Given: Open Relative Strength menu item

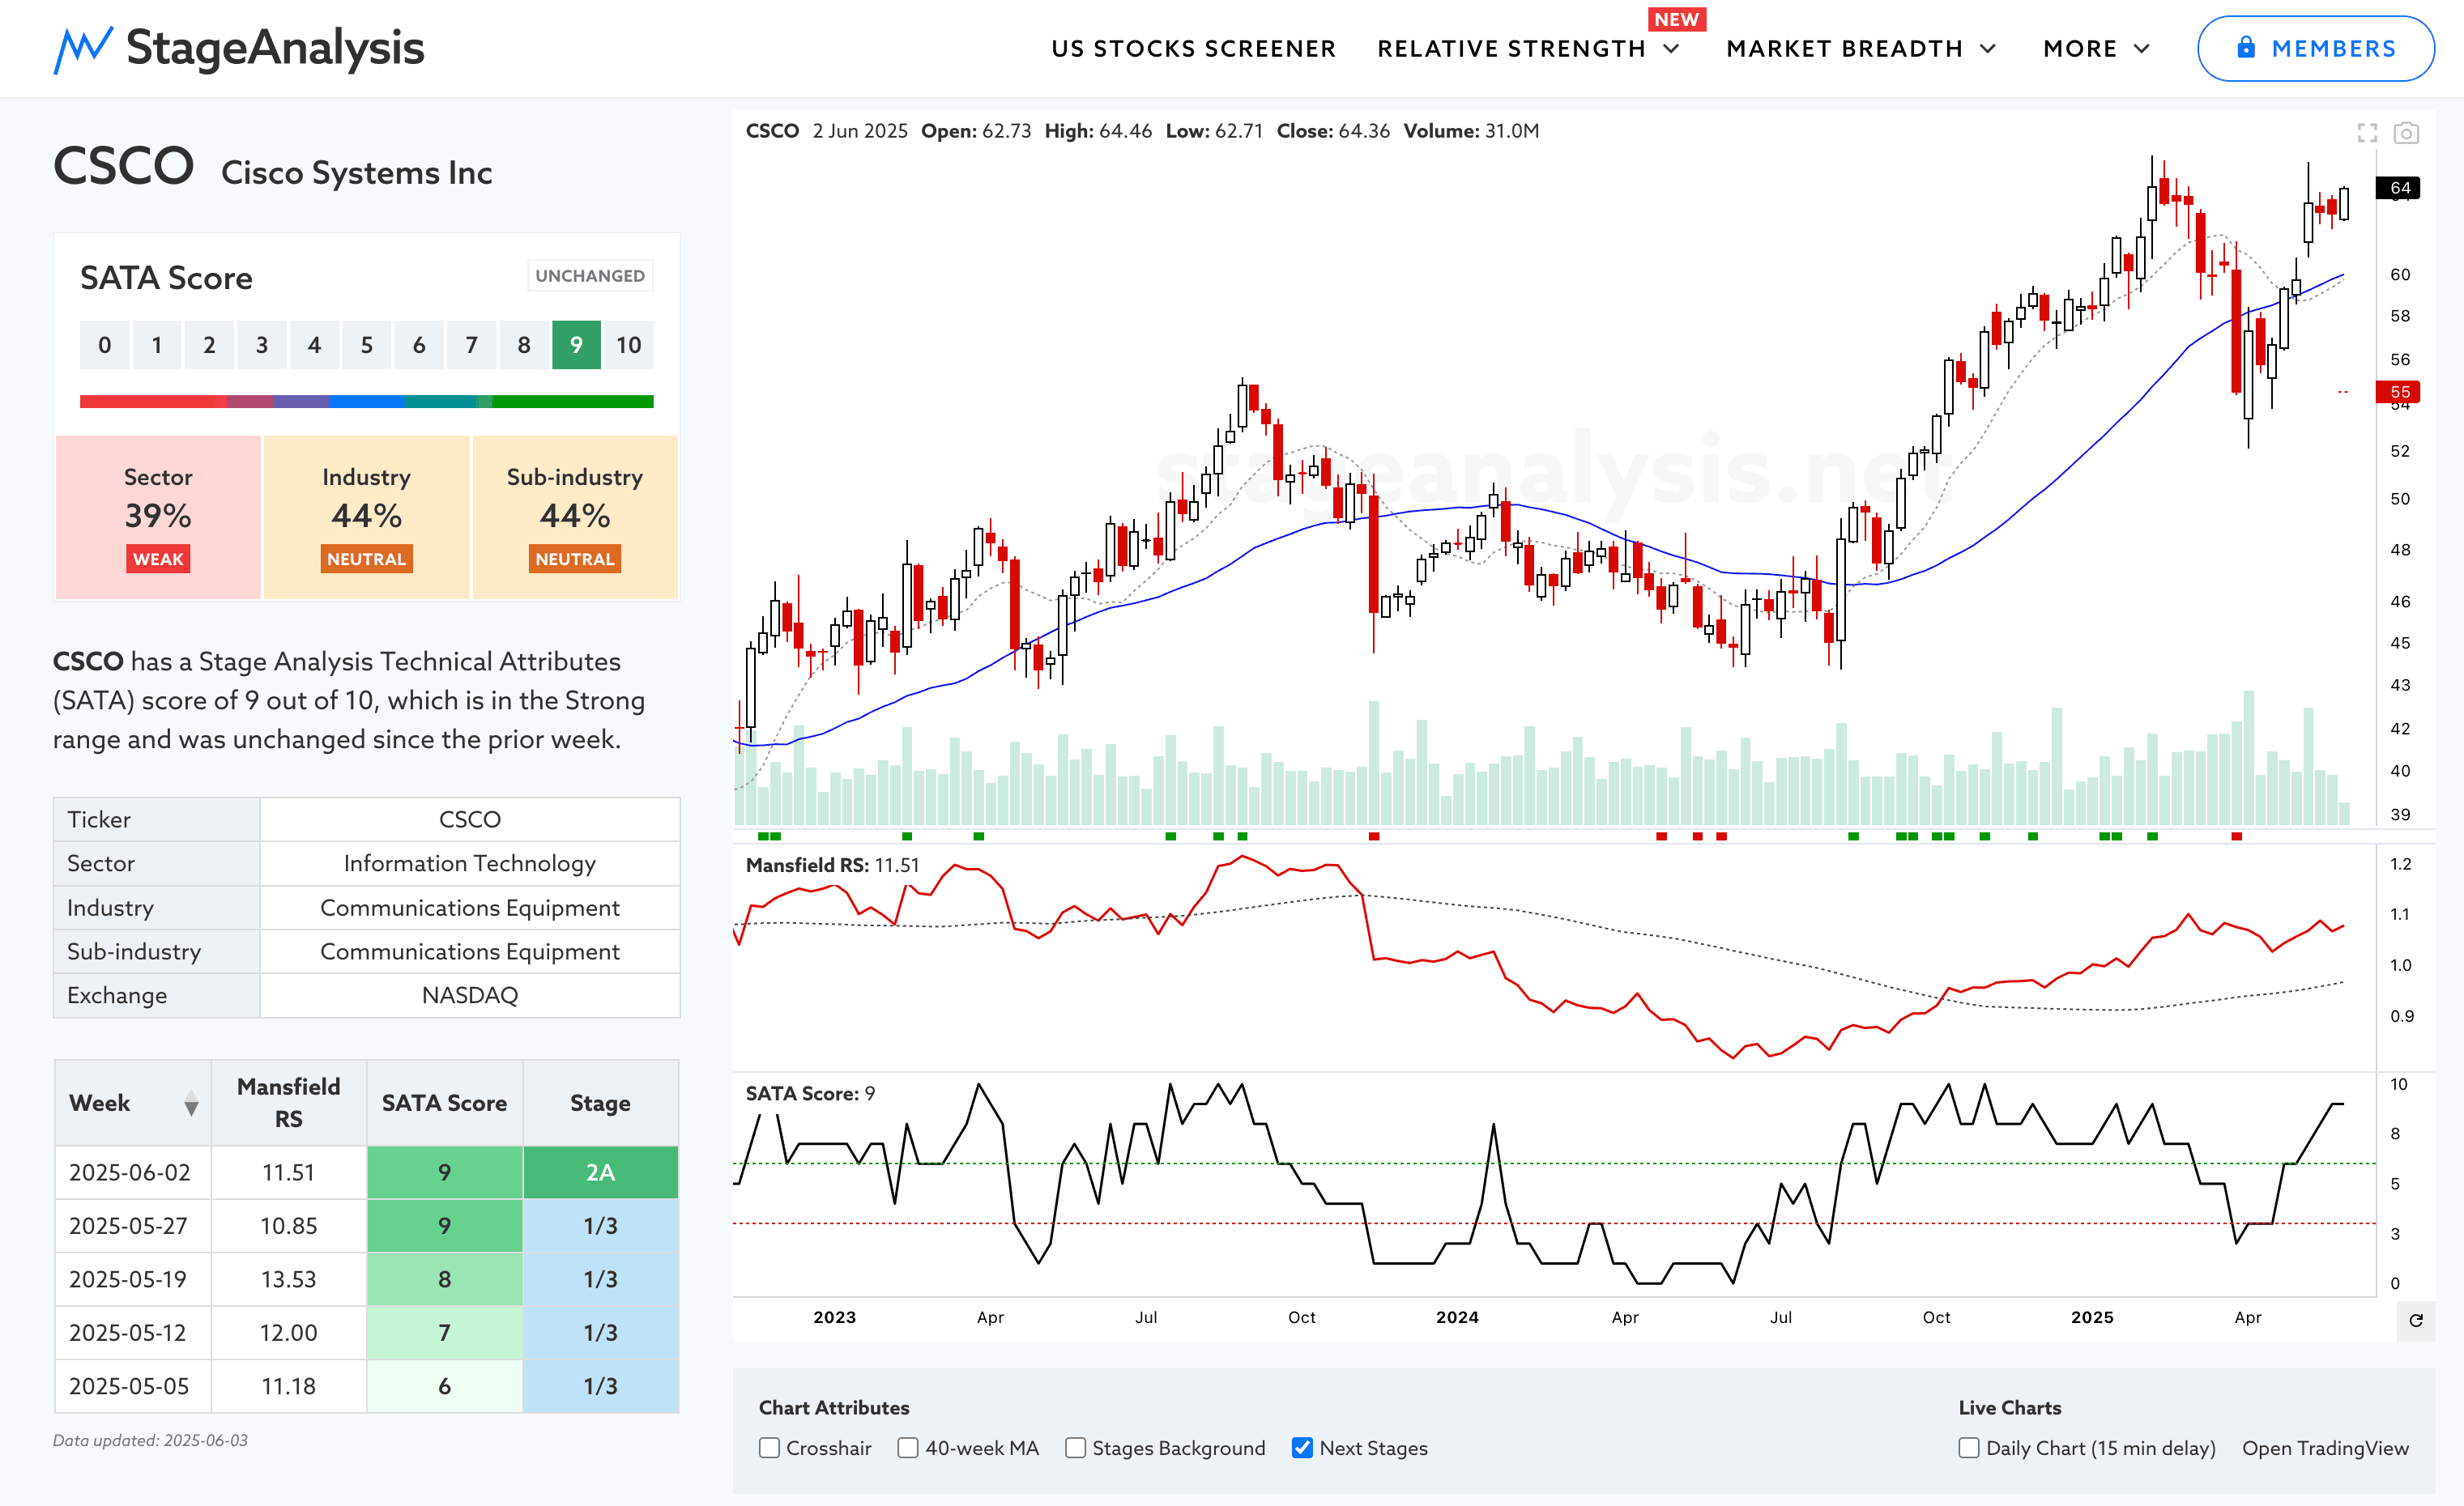Looking at the screenshot, I should pyautogui.click(x=1511, y=49).
